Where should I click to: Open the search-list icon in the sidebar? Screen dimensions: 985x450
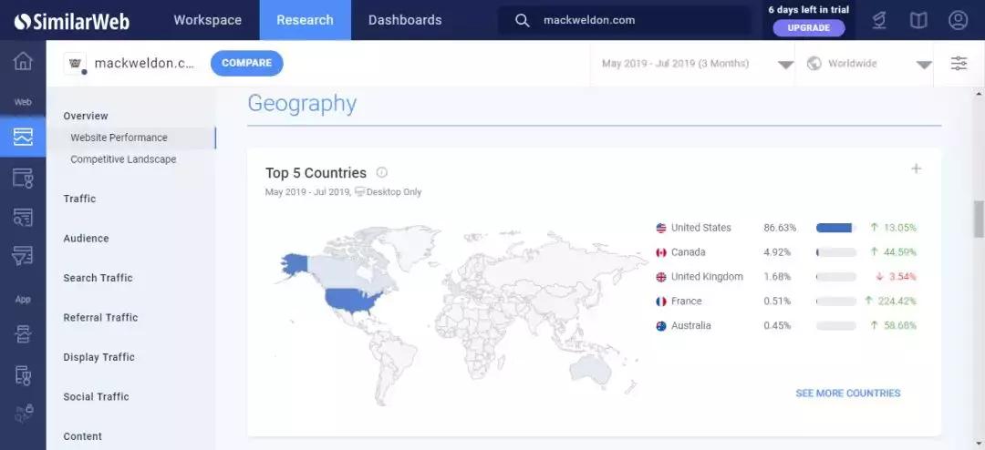coord(23,217)
